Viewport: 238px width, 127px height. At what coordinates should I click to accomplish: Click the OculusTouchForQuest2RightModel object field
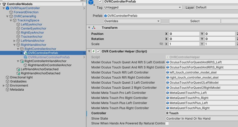(x=202, y=88)
